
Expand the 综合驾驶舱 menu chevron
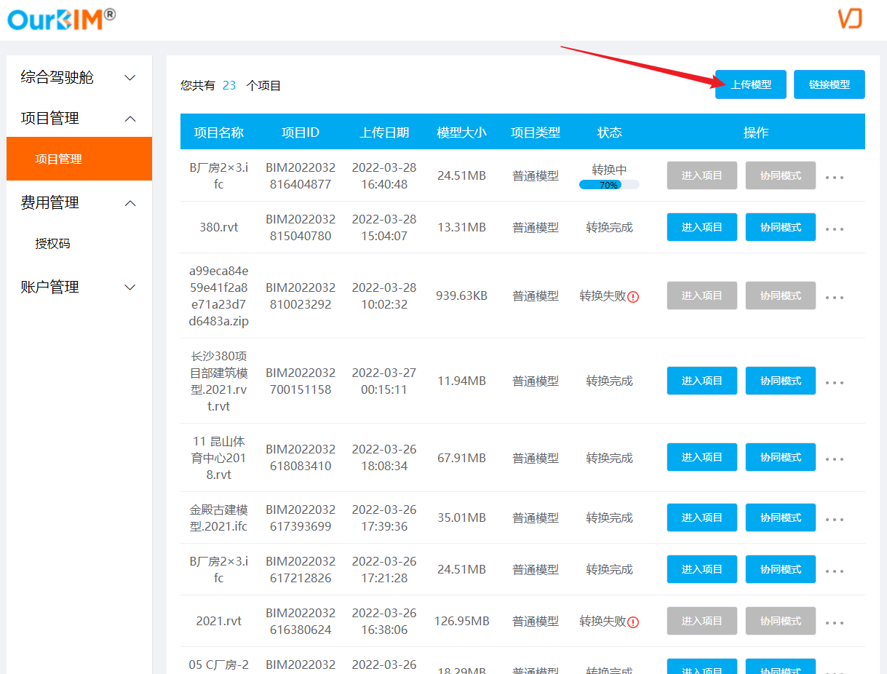[130, 78]
